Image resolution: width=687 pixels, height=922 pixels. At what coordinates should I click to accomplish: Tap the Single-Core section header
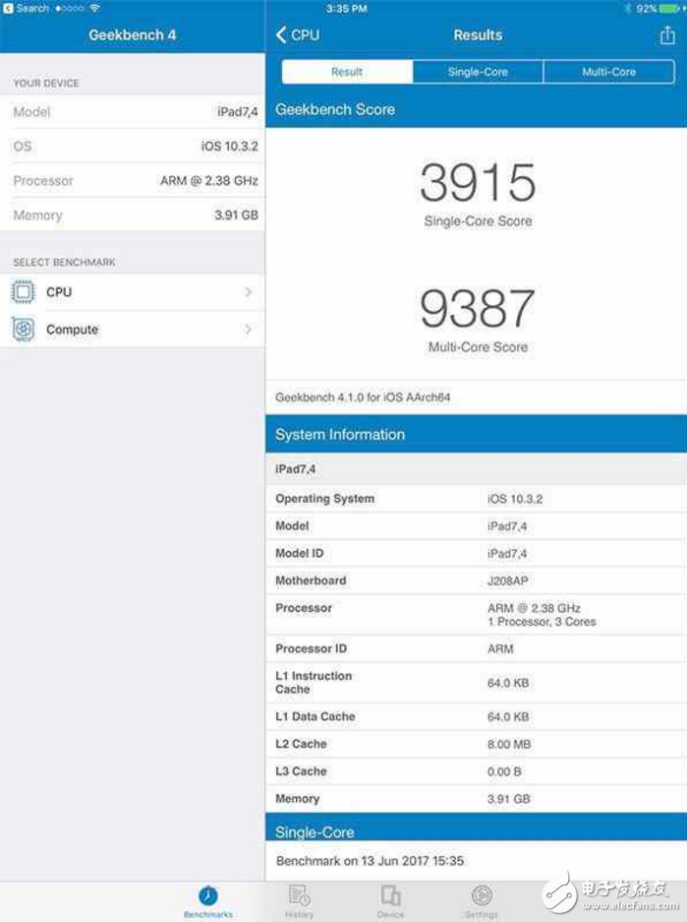click(477, 828)
